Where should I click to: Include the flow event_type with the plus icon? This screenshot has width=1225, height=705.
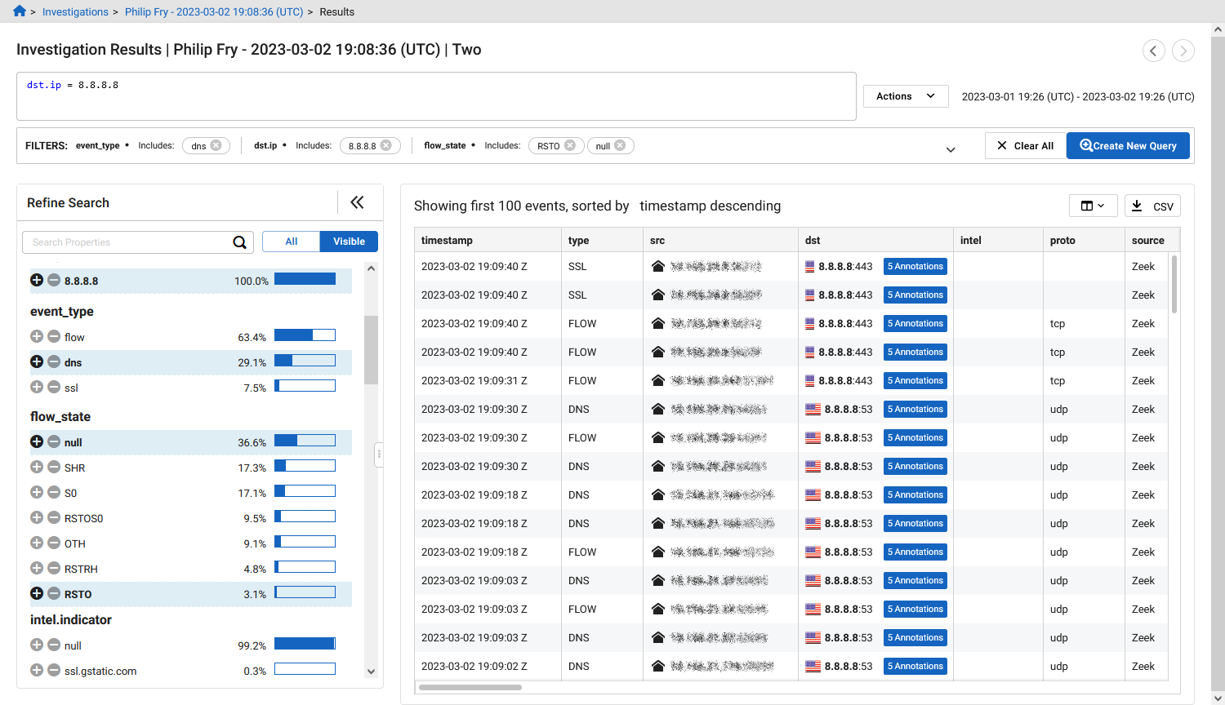(x=37, y=336)
